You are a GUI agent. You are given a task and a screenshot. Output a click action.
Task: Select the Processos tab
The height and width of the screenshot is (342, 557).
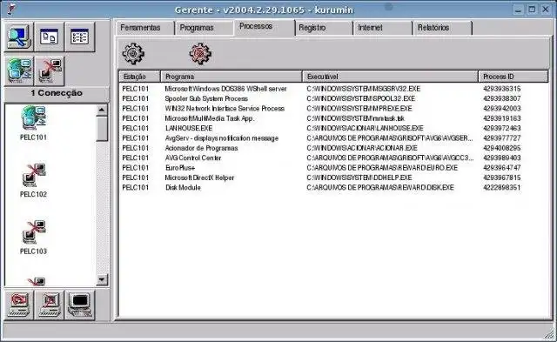click(265, 27)
